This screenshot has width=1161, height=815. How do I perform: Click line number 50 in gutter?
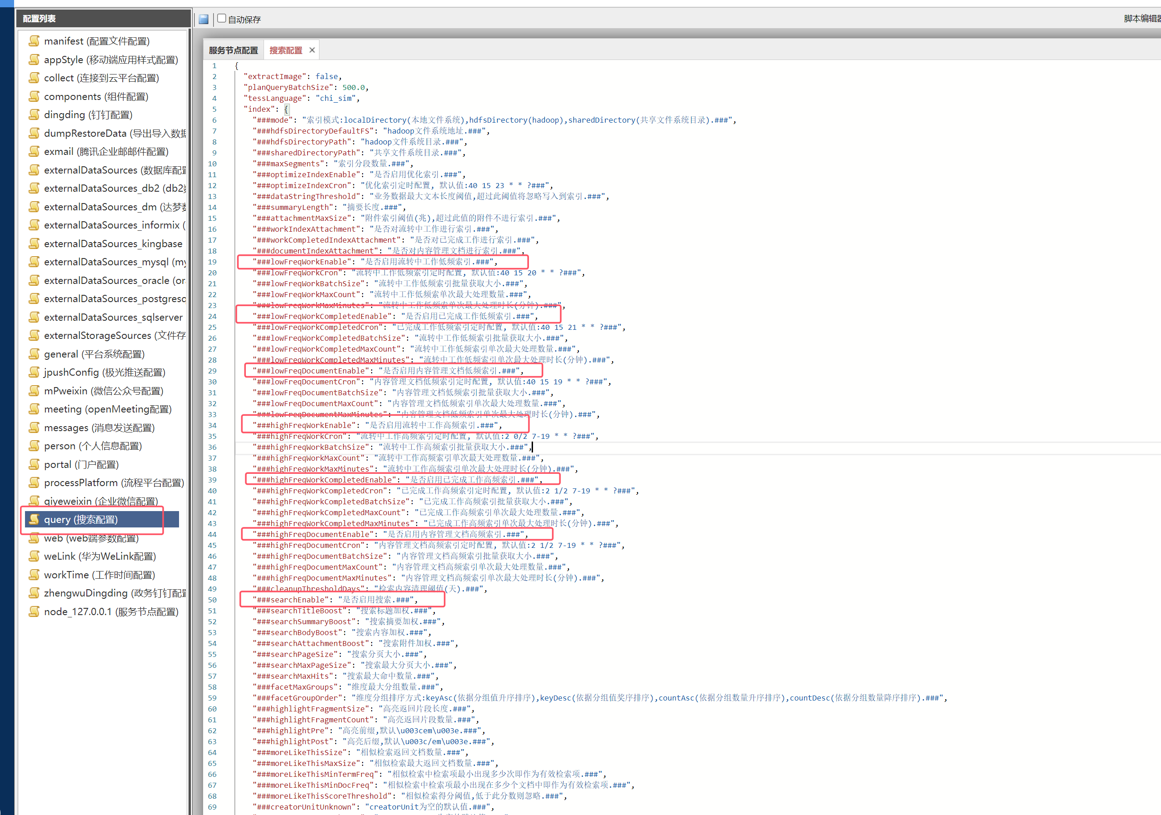click(x=212, y=600)
